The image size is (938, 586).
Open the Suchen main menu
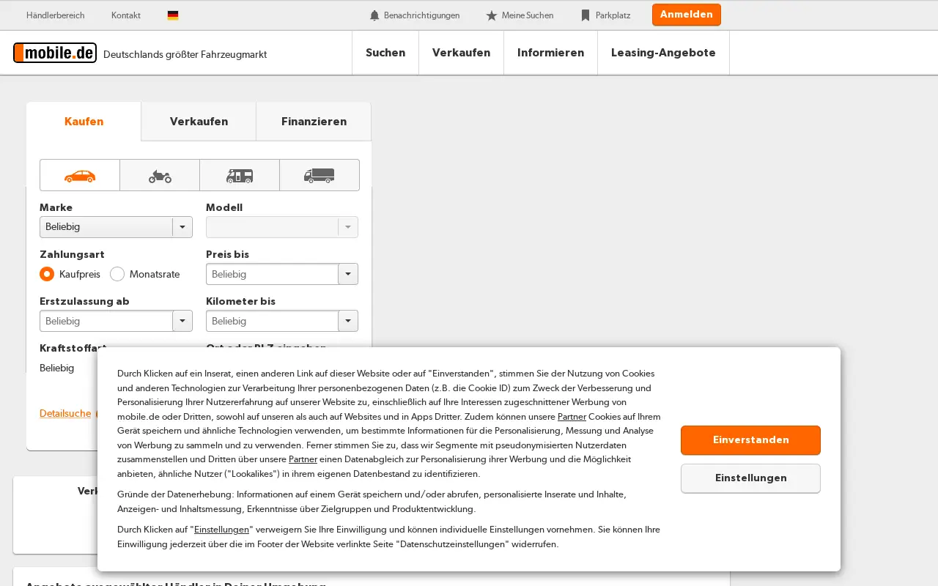[385, 53]
